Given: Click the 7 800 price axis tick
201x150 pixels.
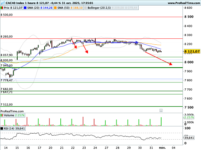Looking at the screenshot, I should (x=188, y=80).
